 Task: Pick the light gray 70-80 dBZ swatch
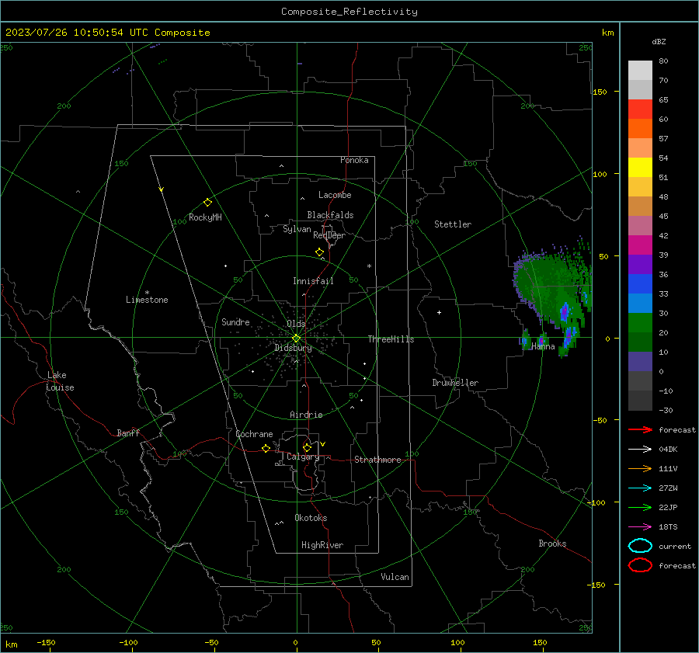pos(640,71)
